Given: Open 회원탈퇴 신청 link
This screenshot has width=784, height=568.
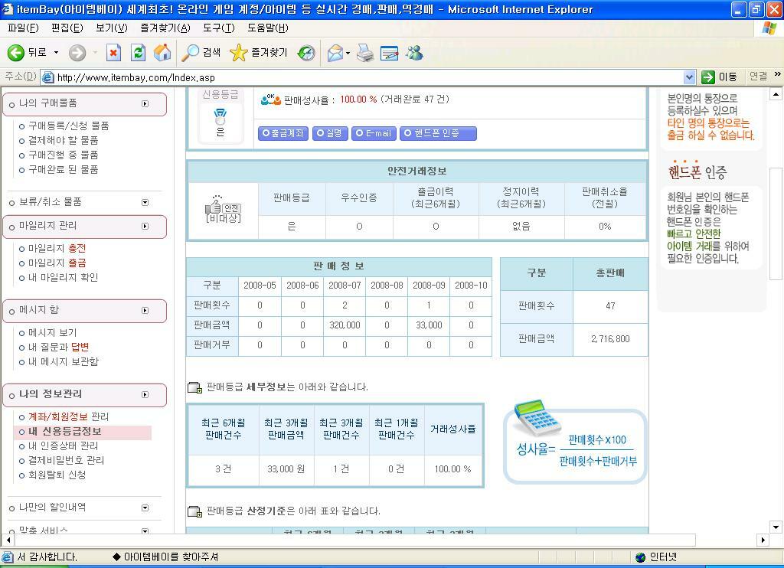Looking at the screenshot, I should (x=57, y=475).
